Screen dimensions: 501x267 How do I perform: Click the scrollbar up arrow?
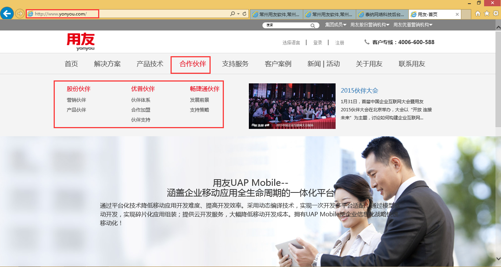point(498,27)
